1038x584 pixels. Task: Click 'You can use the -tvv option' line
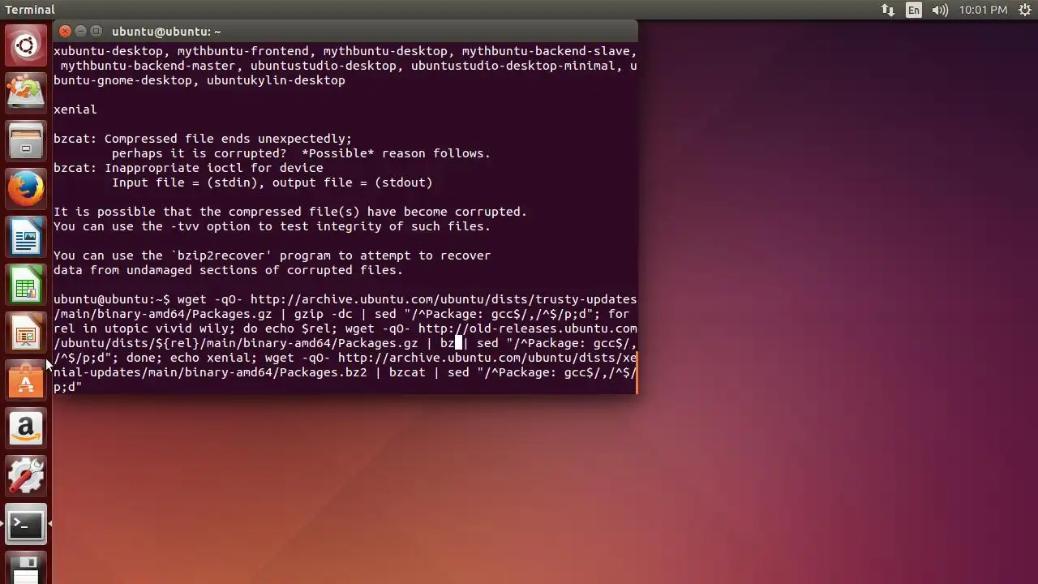[x=272, y=226]
